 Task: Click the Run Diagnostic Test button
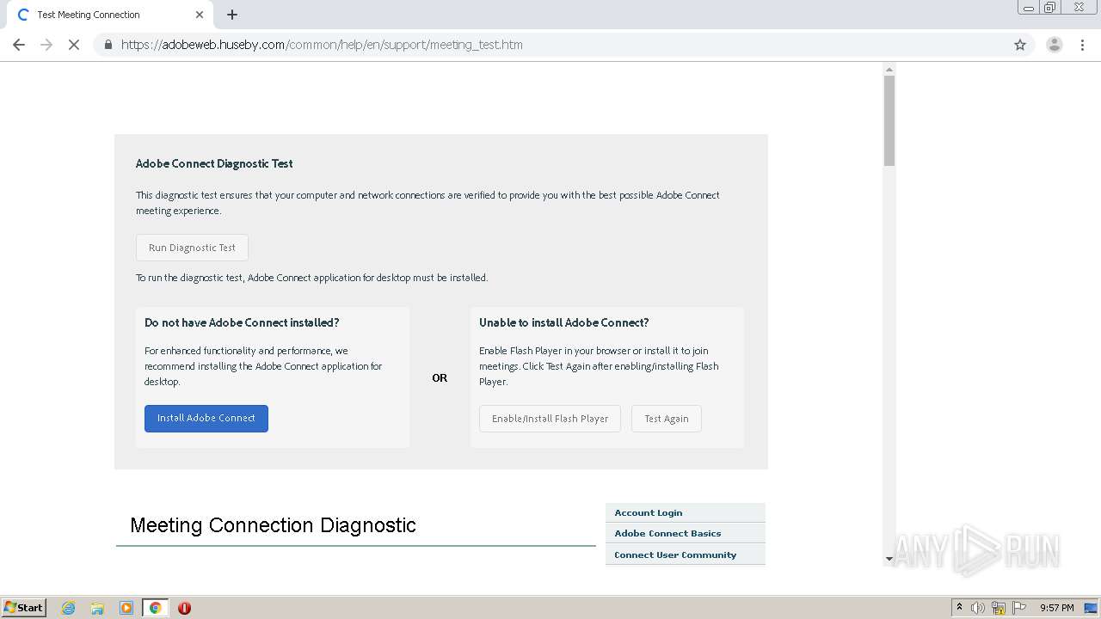click(x=192, y=248)
